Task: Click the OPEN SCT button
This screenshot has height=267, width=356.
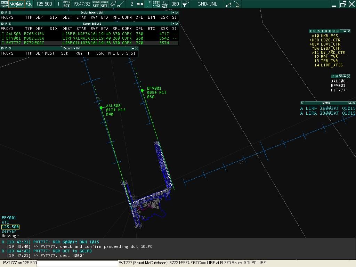Action: (66, 4)
